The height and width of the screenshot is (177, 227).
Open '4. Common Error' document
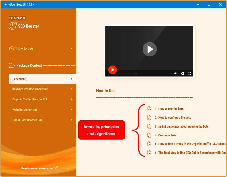(x=166, y=135)
